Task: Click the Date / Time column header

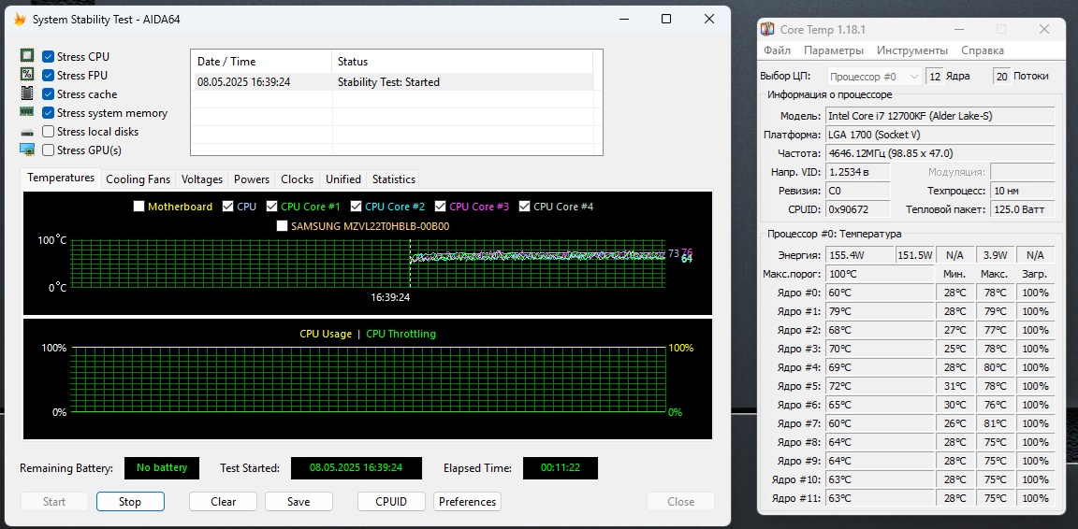Action: tap(261, 61)
